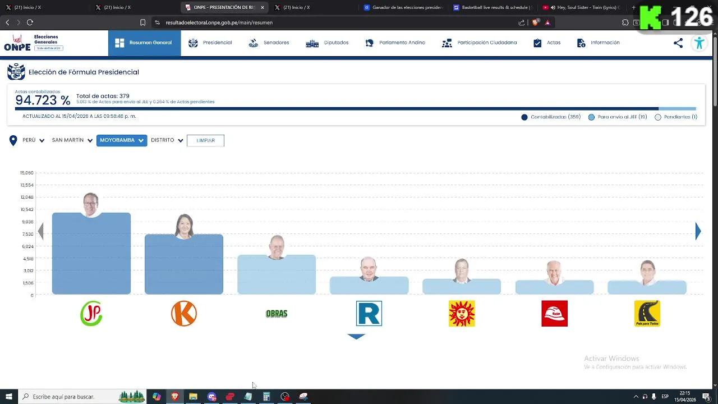The width and height of the screenshot is (718, 404).
Task: Open the Actas menu item
Action: [x=547, y=43]
